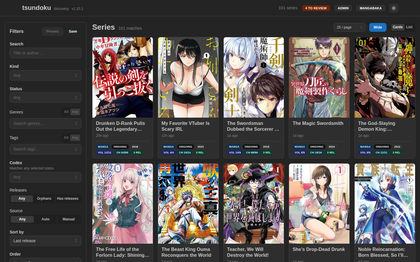Click 20h ago timestamp
The height and width of the screenshot is (262, 420).
102,136
